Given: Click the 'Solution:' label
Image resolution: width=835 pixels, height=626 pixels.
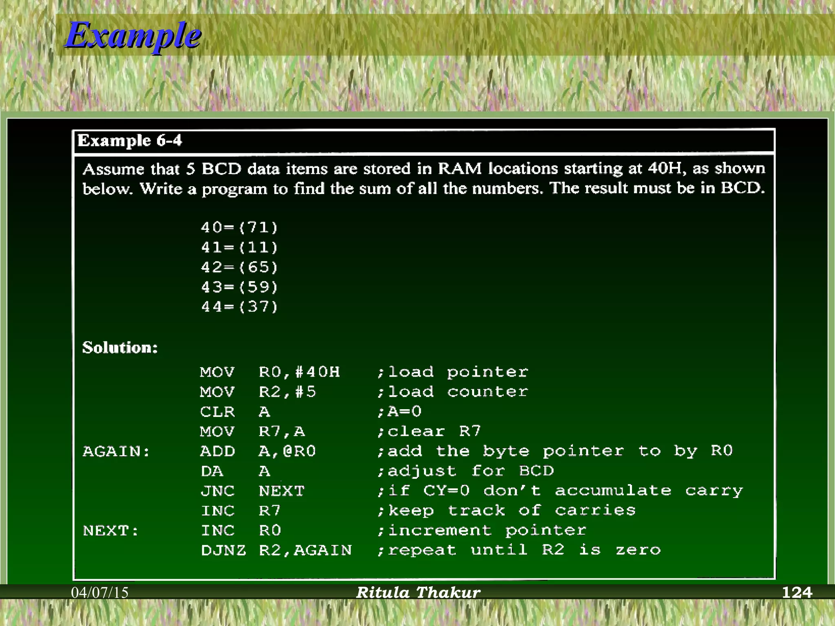Looking at the screenshot, I should pos(120,348).
